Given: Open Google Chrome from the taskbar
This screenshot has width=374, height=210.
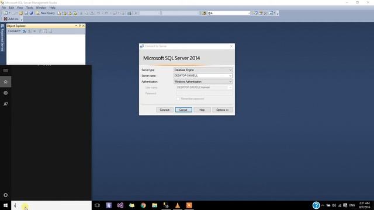Looking at the screenshot, I should pos(143,205).
